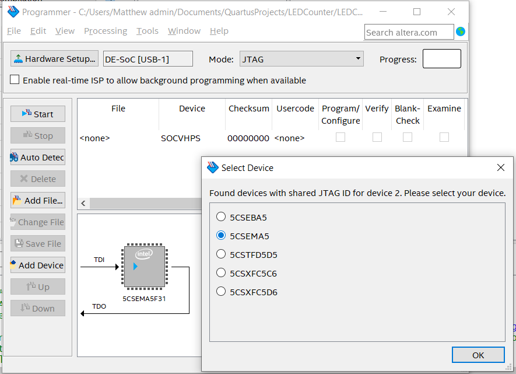Select the SOCVHPS device cell
Image resolution: width=516 pixels, height=374 pixels.
[181, 138]
